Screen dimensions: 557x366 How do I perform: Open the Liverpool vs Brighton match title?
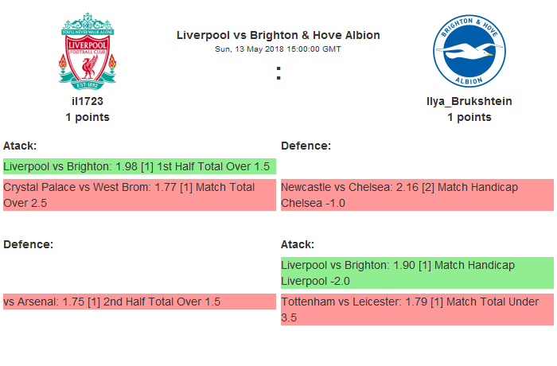(278, 35)
